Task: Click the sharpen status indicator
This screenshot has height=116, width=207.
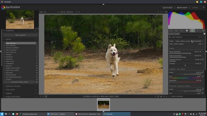Action: click(37, 54)
